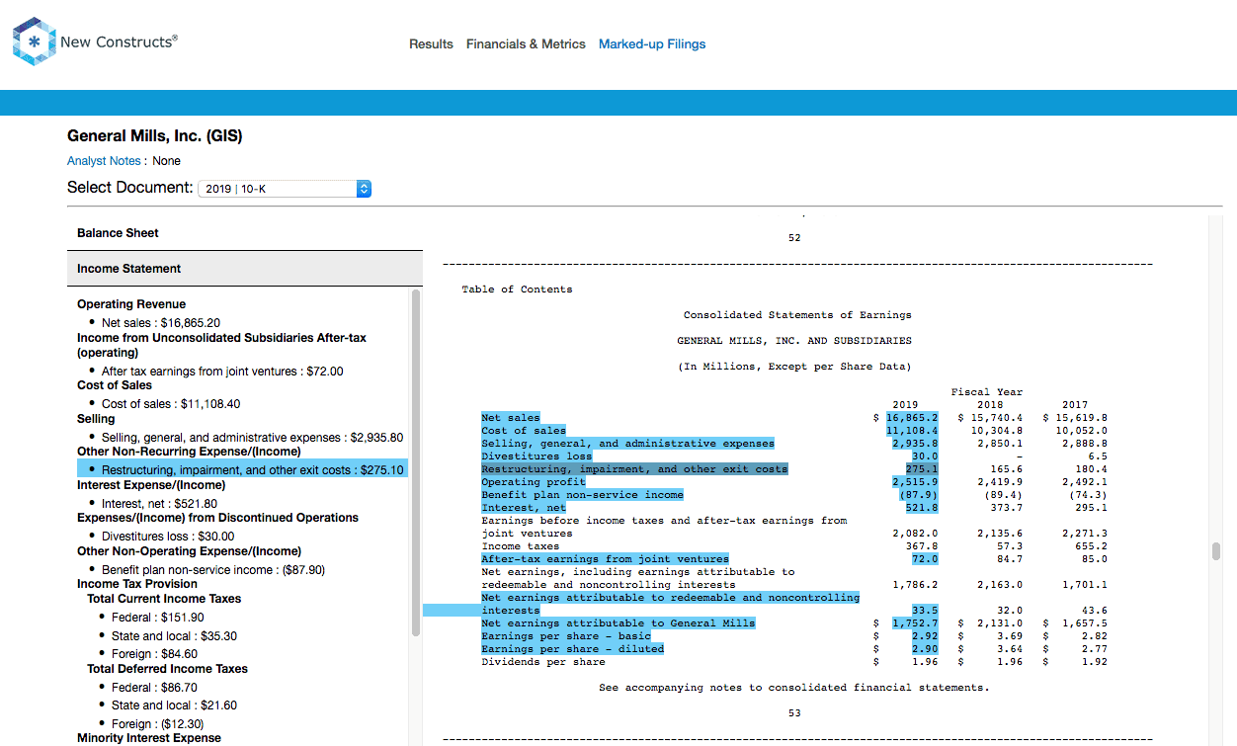Click the 11,108.4 value in filing
The image size is (1237, 746).
coord(912,431)
